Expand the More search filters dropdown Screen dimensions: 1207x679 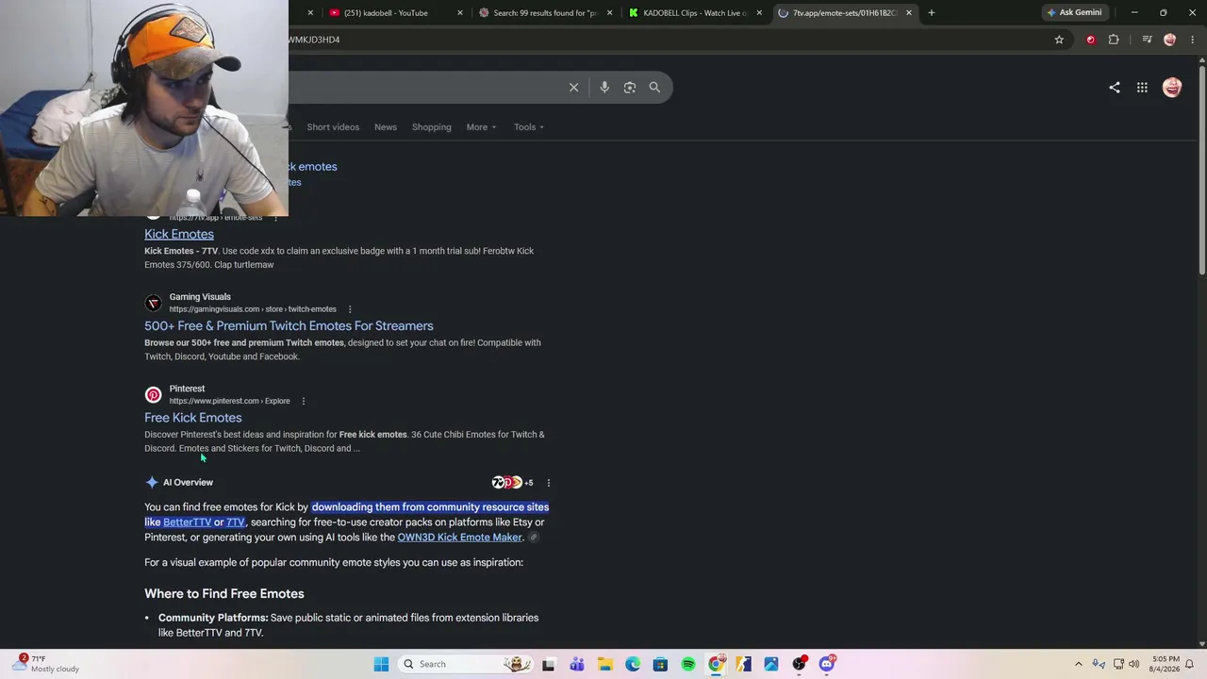(481, 127)
